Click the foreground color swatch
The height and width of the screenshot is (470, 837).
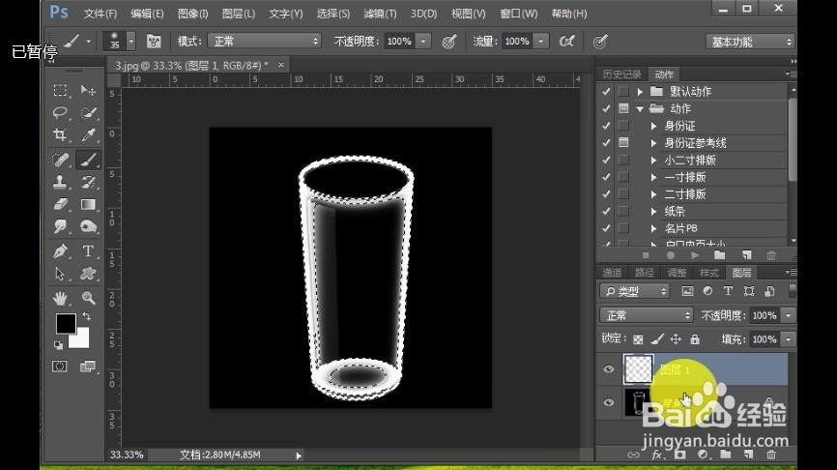click(65, 323)
